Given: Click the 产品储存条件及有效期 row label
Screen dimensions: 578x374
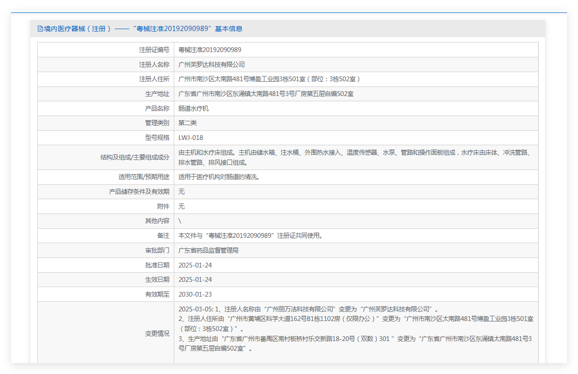Looking at the screenshot, I should [x=139, y=192].
